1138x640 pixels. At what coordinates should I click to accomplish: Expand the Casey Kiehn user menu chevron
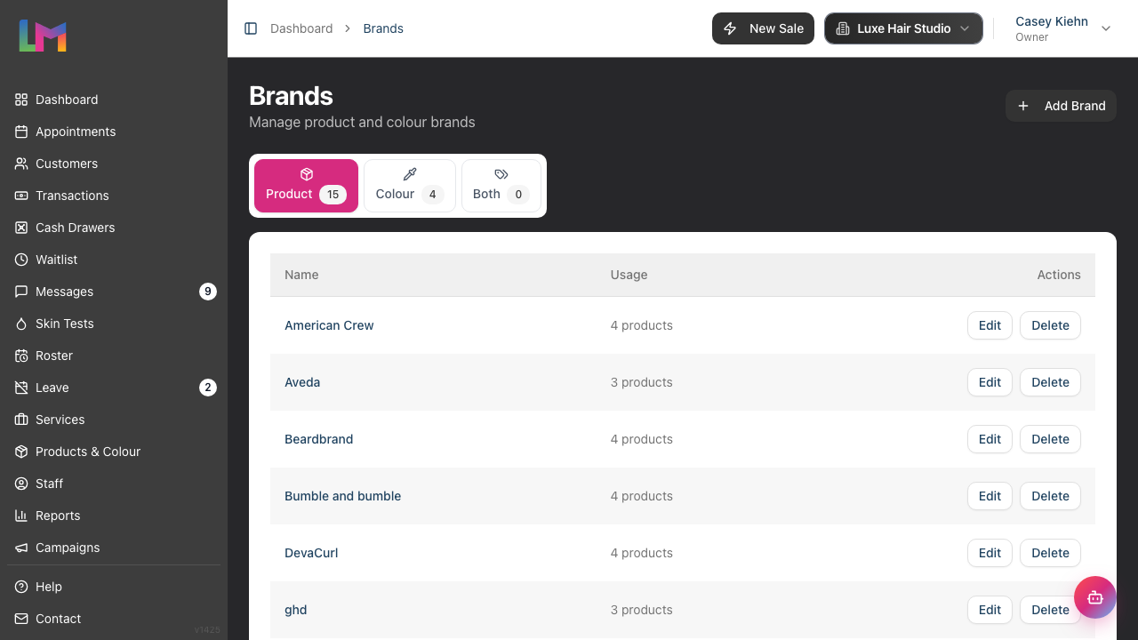[x=1106, y=28]
